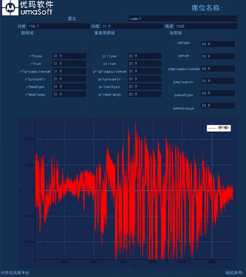Click the latitude field showing 31.9
The width and height of the screenshot is (246, 277).
point(132,26)
